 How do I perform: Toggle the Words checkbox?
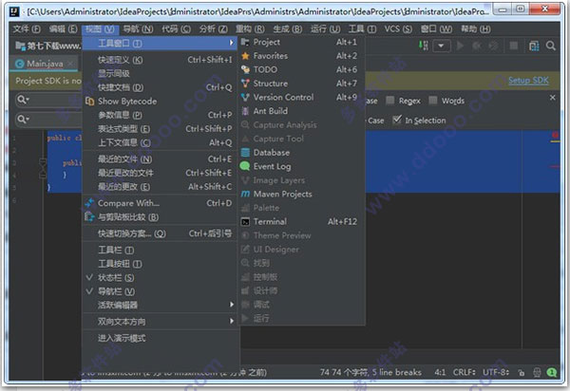click(432, 101)
